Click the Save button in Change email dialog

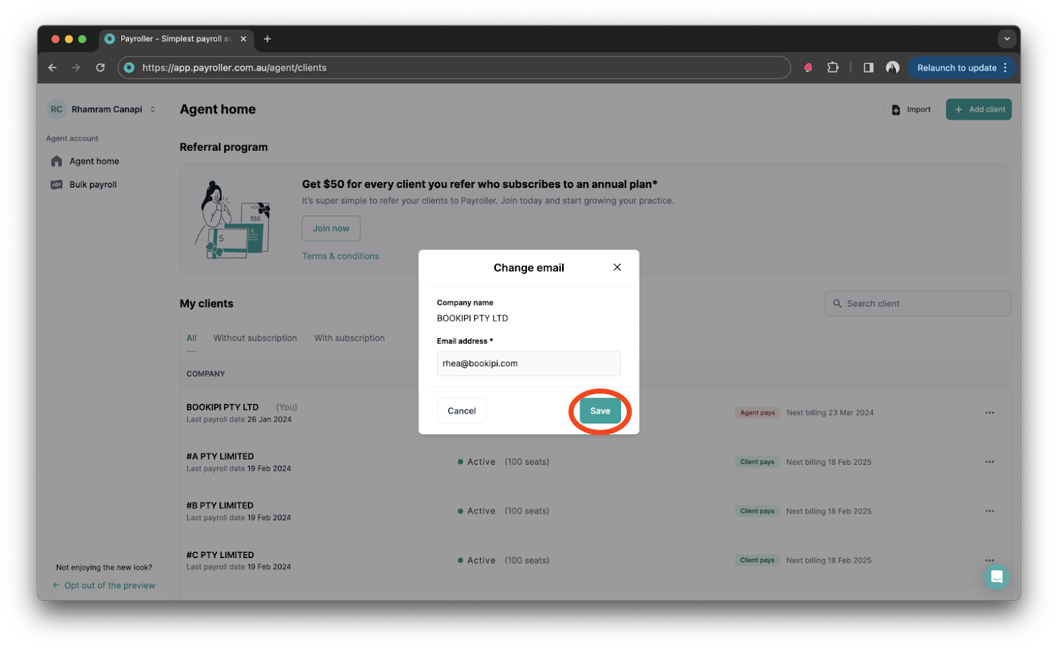click(600, 411)
